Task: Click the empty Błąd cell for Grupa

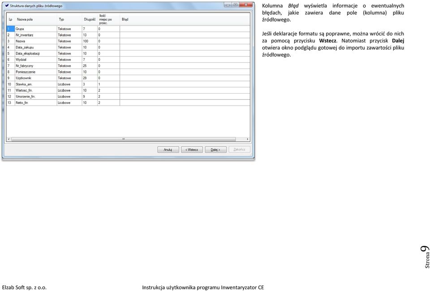Action: [x=185, y=29]
